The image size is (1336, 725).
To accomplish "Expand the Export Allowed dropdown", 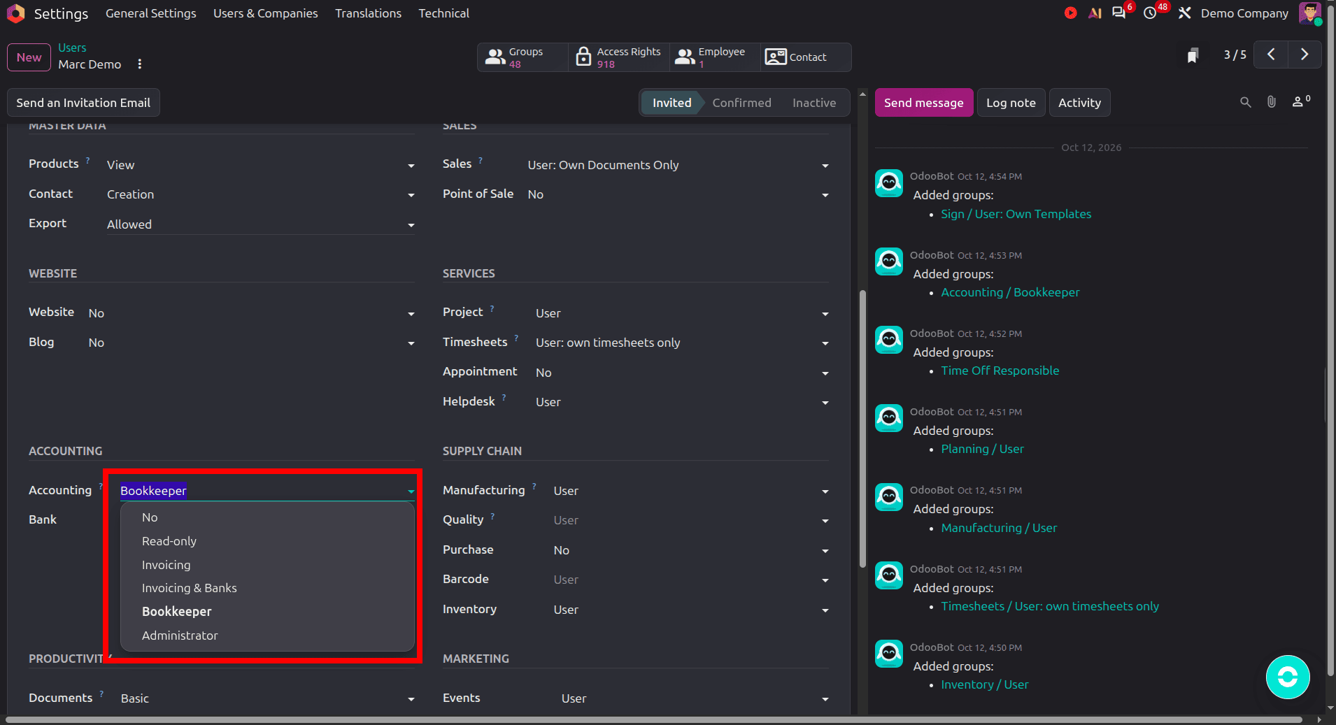I will pos(261,224).
